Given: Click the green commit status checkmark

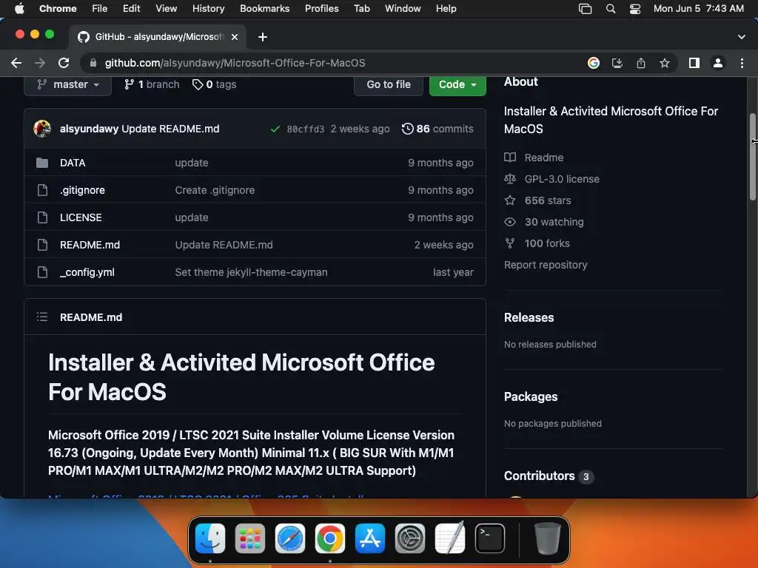Looking at the screenshot, I should click(x=275, y=129).
